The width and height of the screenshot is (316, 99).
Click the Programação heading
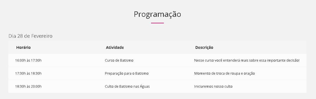(x=157, y=14)
